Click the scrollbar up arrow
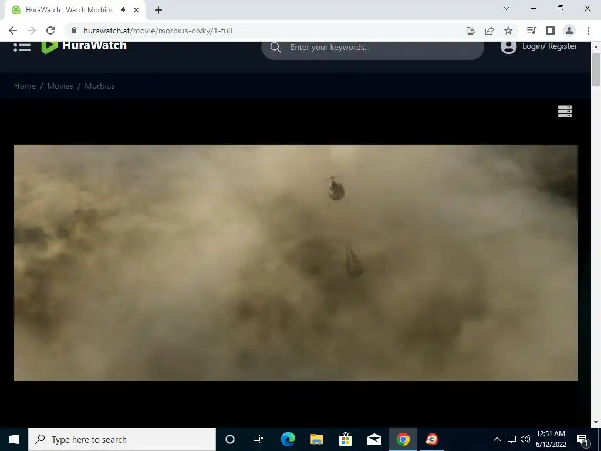 pos(596,47)
